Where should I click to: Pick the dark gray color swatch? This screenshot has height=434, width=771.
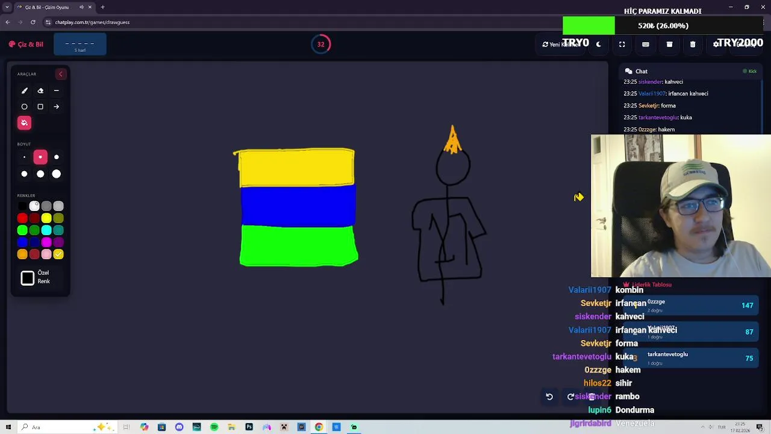point(46,206)
